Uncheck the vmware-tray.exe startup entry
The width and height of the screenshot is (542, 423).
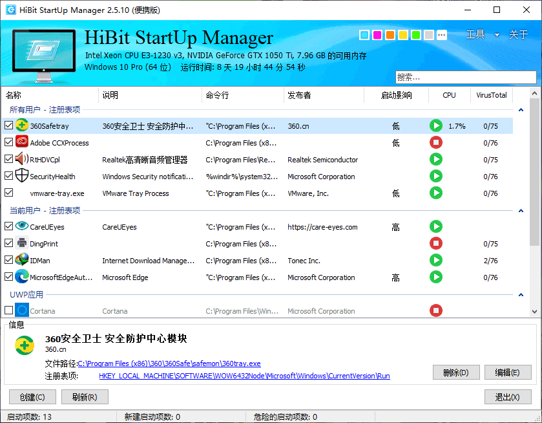point(8,193)
